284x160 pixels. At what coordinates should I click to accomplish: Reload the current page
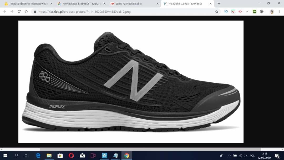[19, 12]
